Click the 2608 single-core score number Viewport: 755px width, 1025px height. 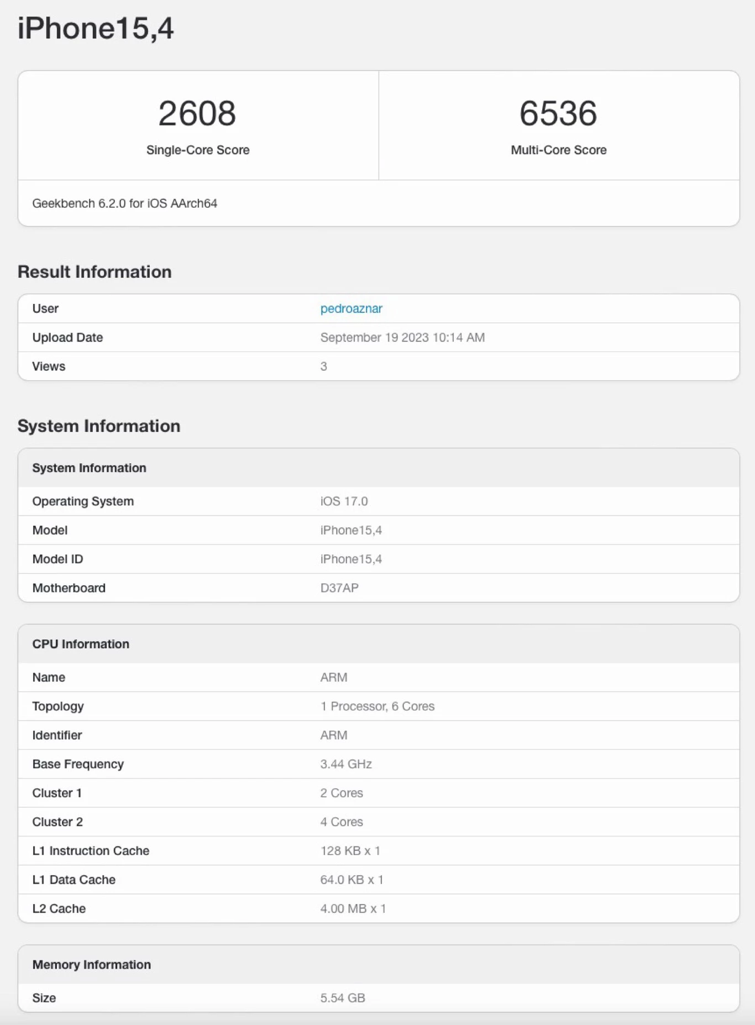coord(197,113)
